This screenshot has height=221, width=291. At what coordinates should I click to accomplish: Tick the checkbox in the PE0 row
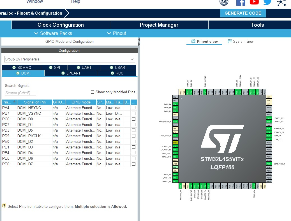pos(134,141)
